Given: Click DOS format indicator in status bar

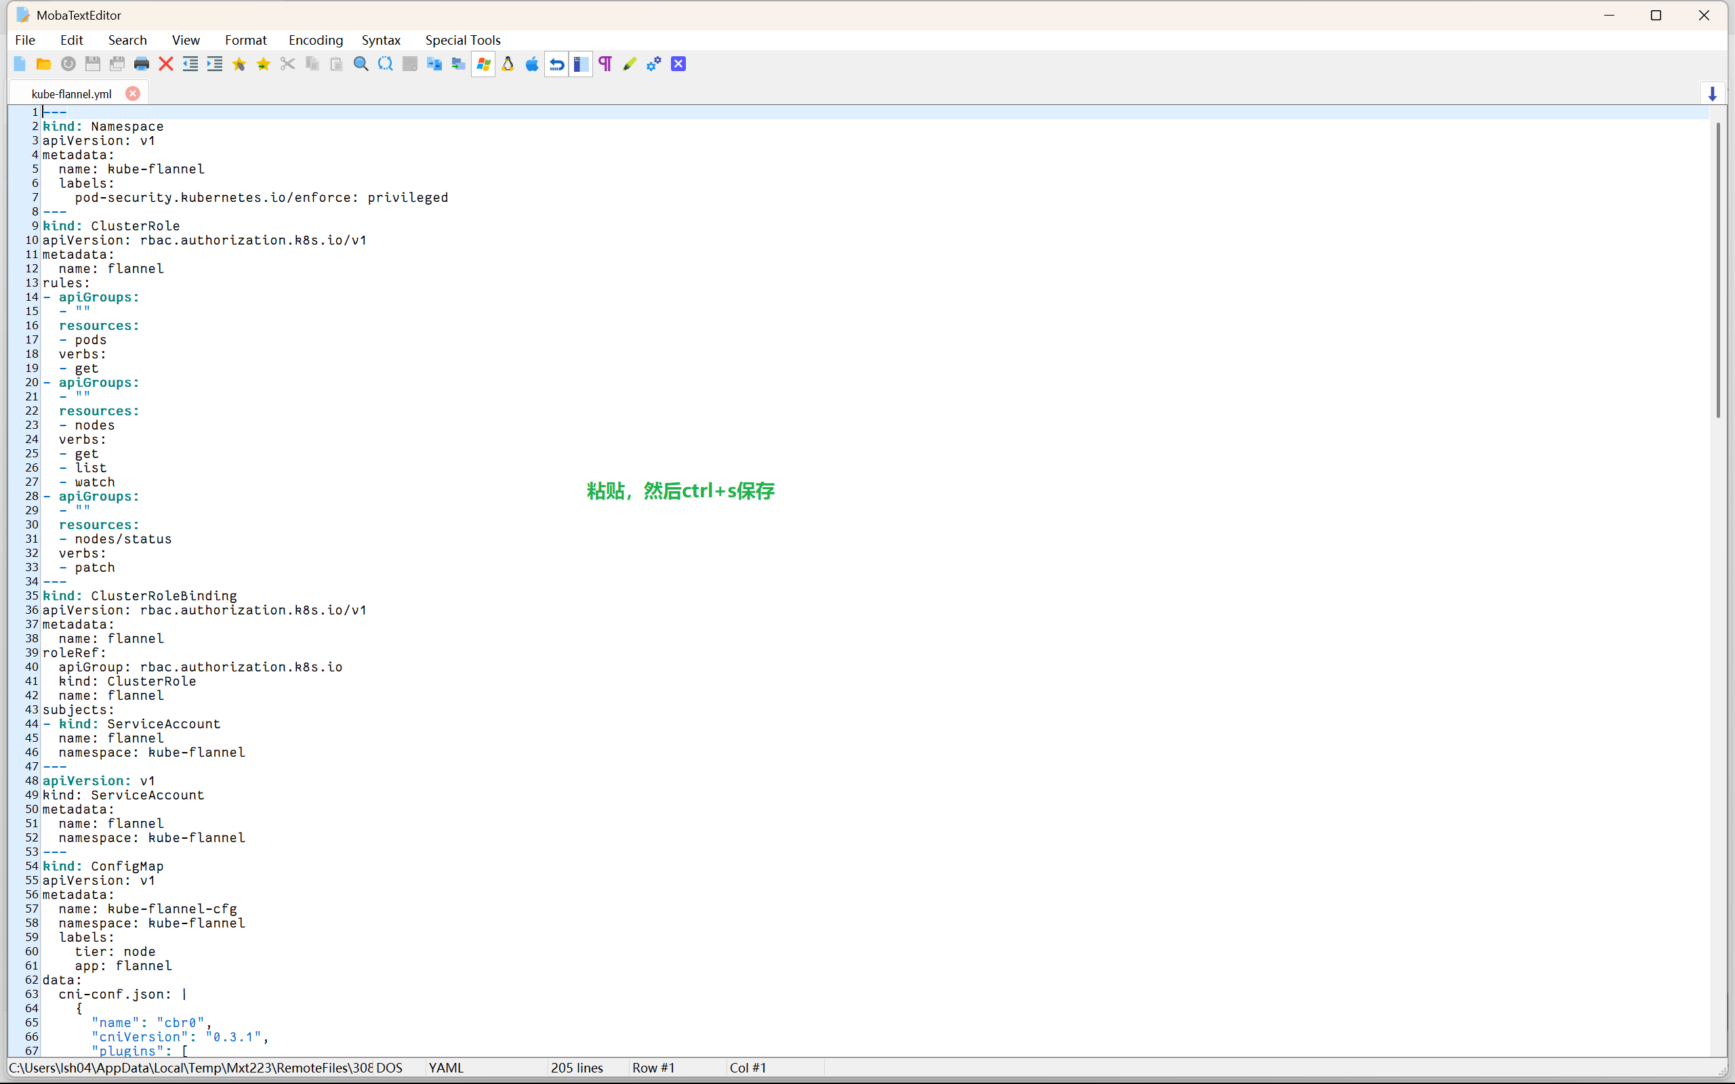Looking at the screenshot, I should 389,1068.
